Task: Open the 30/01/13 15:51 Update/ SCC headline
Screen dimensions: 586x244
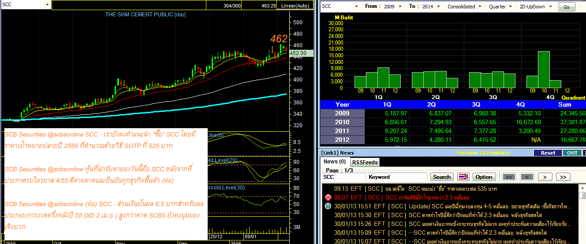Action: pos(452,206)
